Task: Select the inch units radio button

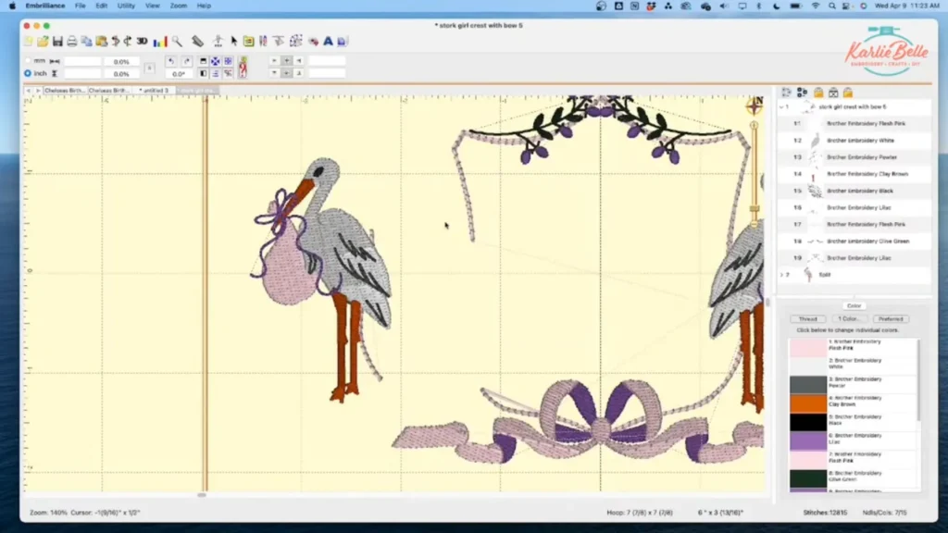Action: (x=28, y=73)
